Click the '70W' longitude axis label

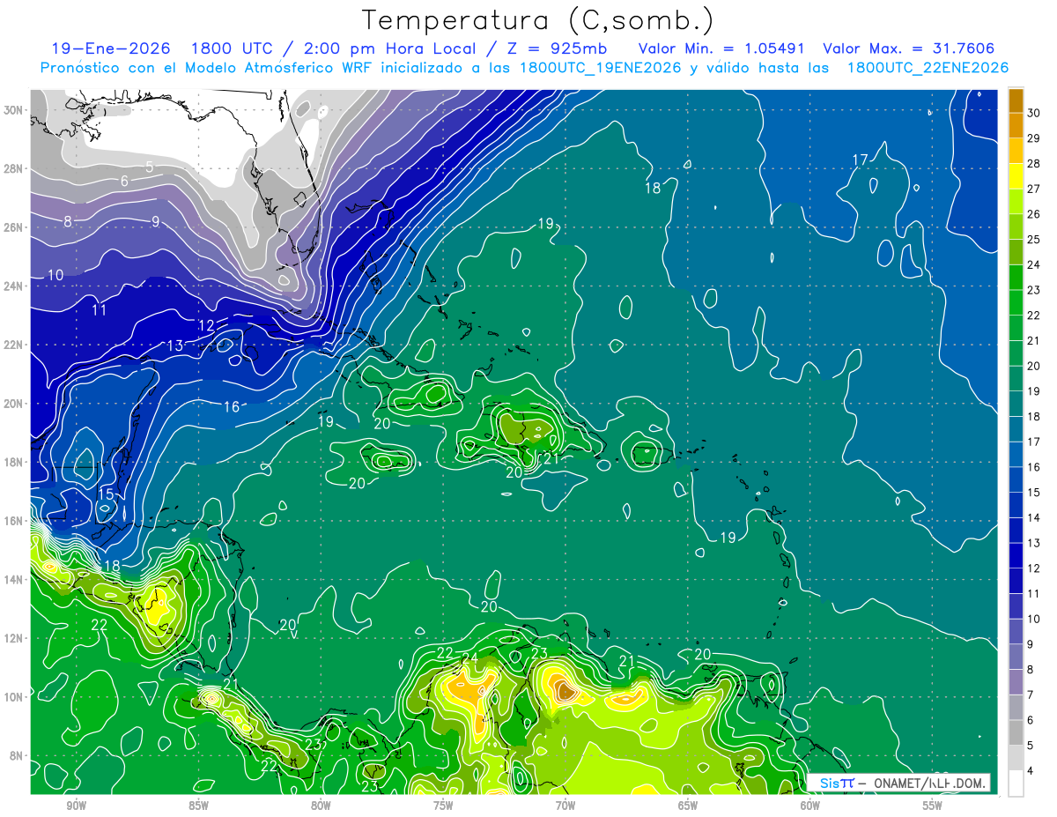pyautogui.click(x=565, y=806)
